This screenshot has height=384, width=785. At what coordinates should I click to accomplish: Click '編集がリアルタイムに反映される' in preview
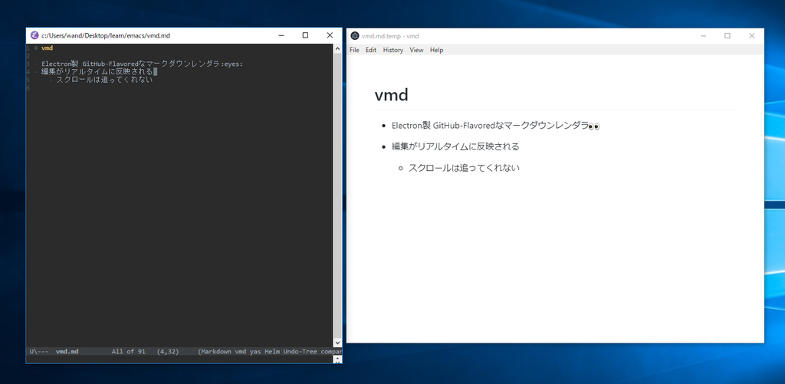(455, 146)
